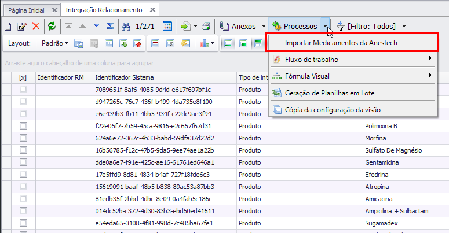This screenshot has height=233, width=449.
Task: Check the box for Sulfato De Magnésio row
Action: point(24,150)
